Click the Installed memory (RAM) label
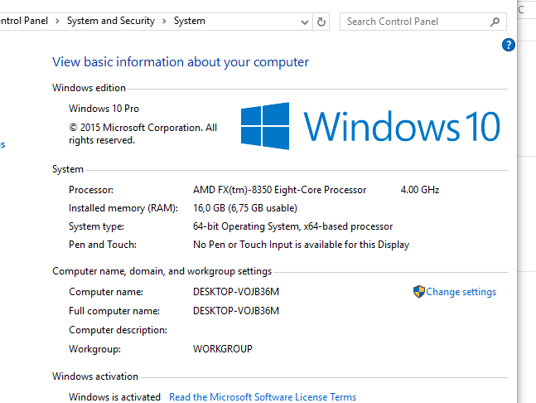 point(123,208)
